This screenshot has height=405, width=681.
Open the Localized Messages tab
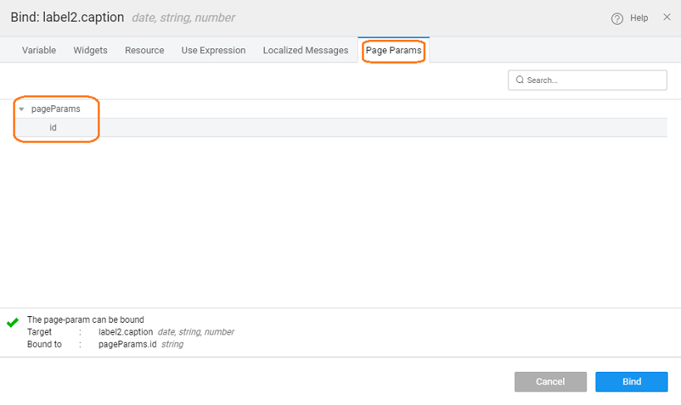pos(306,51)
